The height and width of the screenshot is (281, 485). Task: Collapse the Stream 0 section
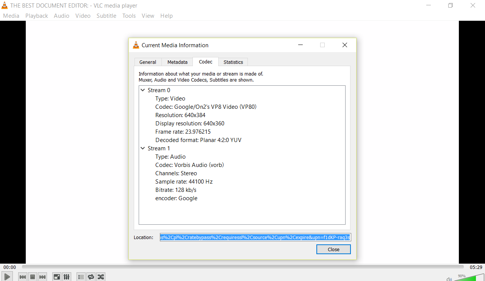tap(143, 90)
